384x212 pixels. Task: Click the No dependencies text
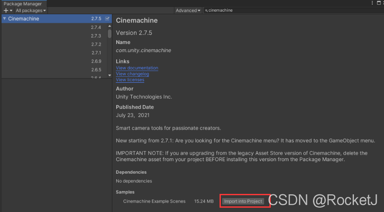click(134, 181)
